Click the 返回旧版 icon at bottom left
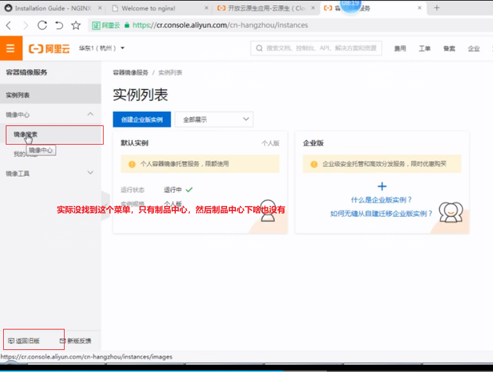The height and width of the screenshot is (373, 493). (x=12, y=340)
